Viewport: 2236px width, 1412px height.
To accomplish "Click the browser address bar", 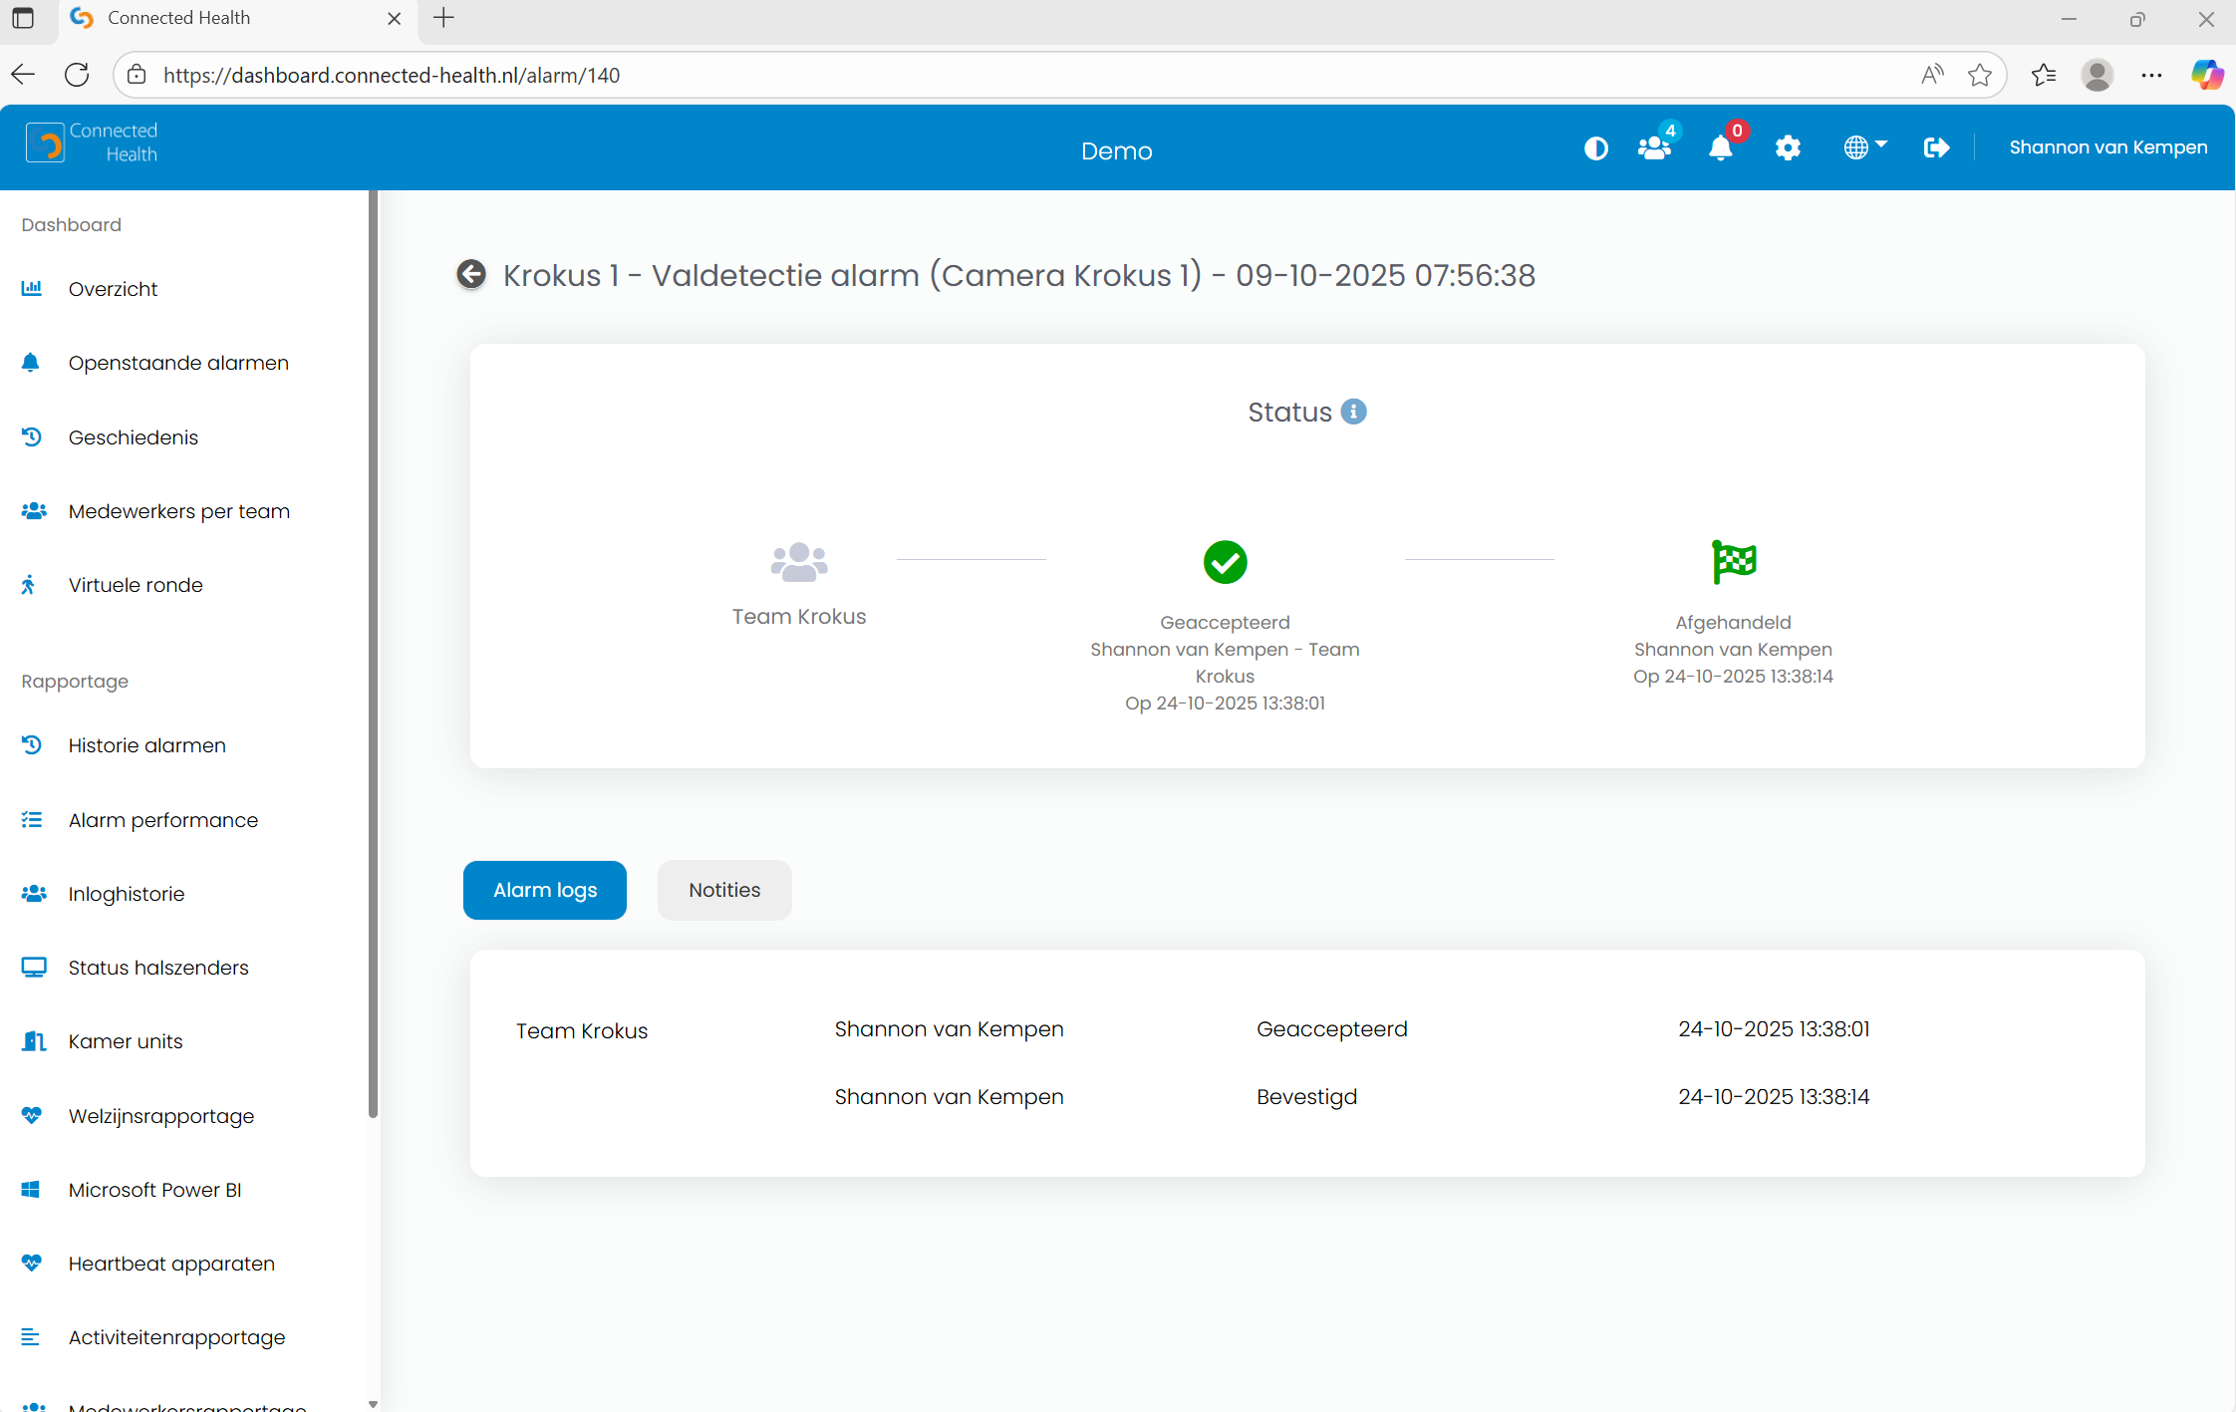I will point(996,75).
